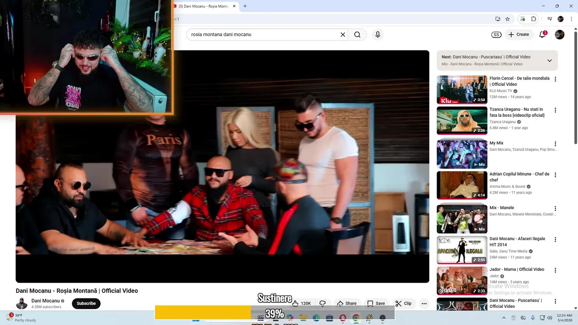Viewport: 578px width, 325px height.
Task: Expand the Next up playlist panel chevron
Action: [x=550, y=60]
